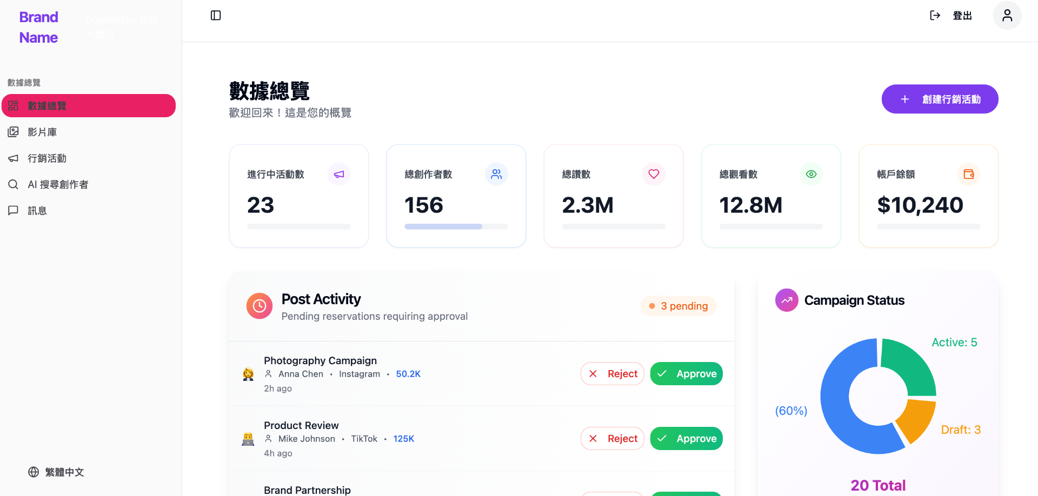Open 數據總覽 in the sidebar

89,106
